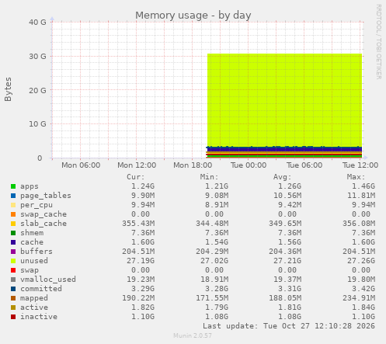Click the 'Cur:' column header
The image size is (386, 344).
(135, 177)
